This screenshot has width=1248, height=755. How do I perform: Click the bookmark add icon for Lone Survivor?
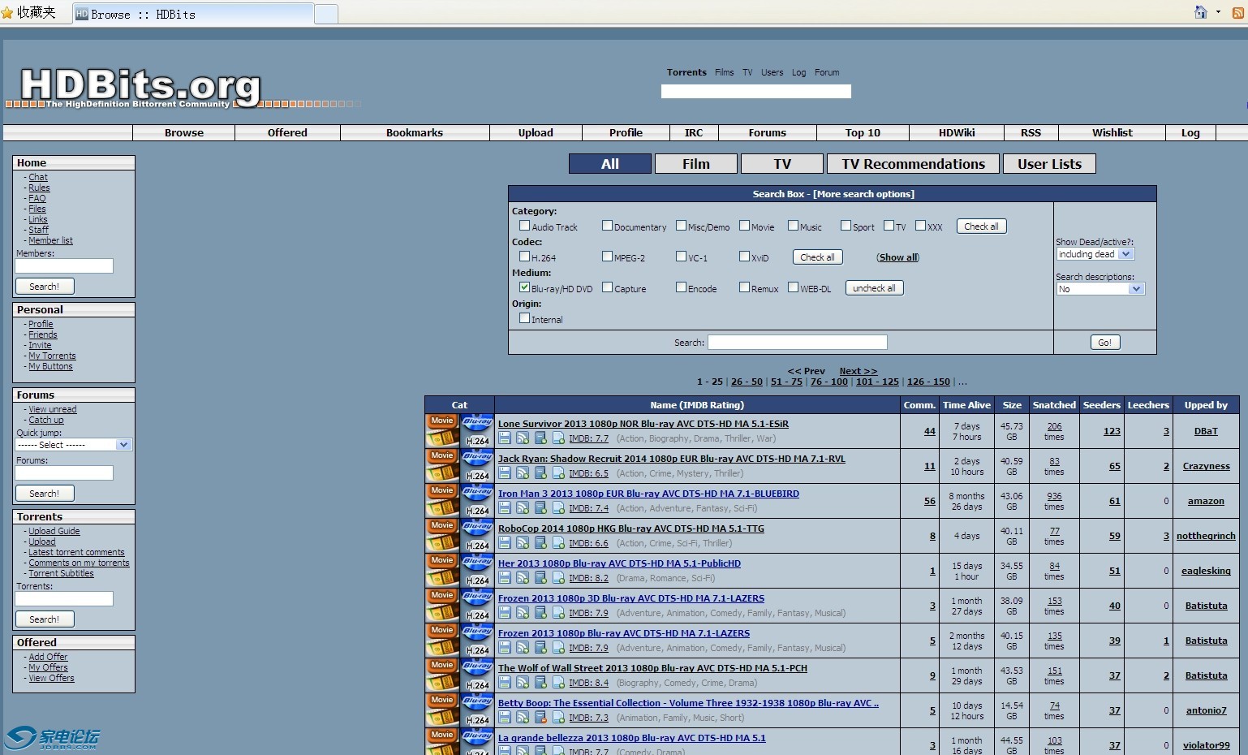coord(540,438)
